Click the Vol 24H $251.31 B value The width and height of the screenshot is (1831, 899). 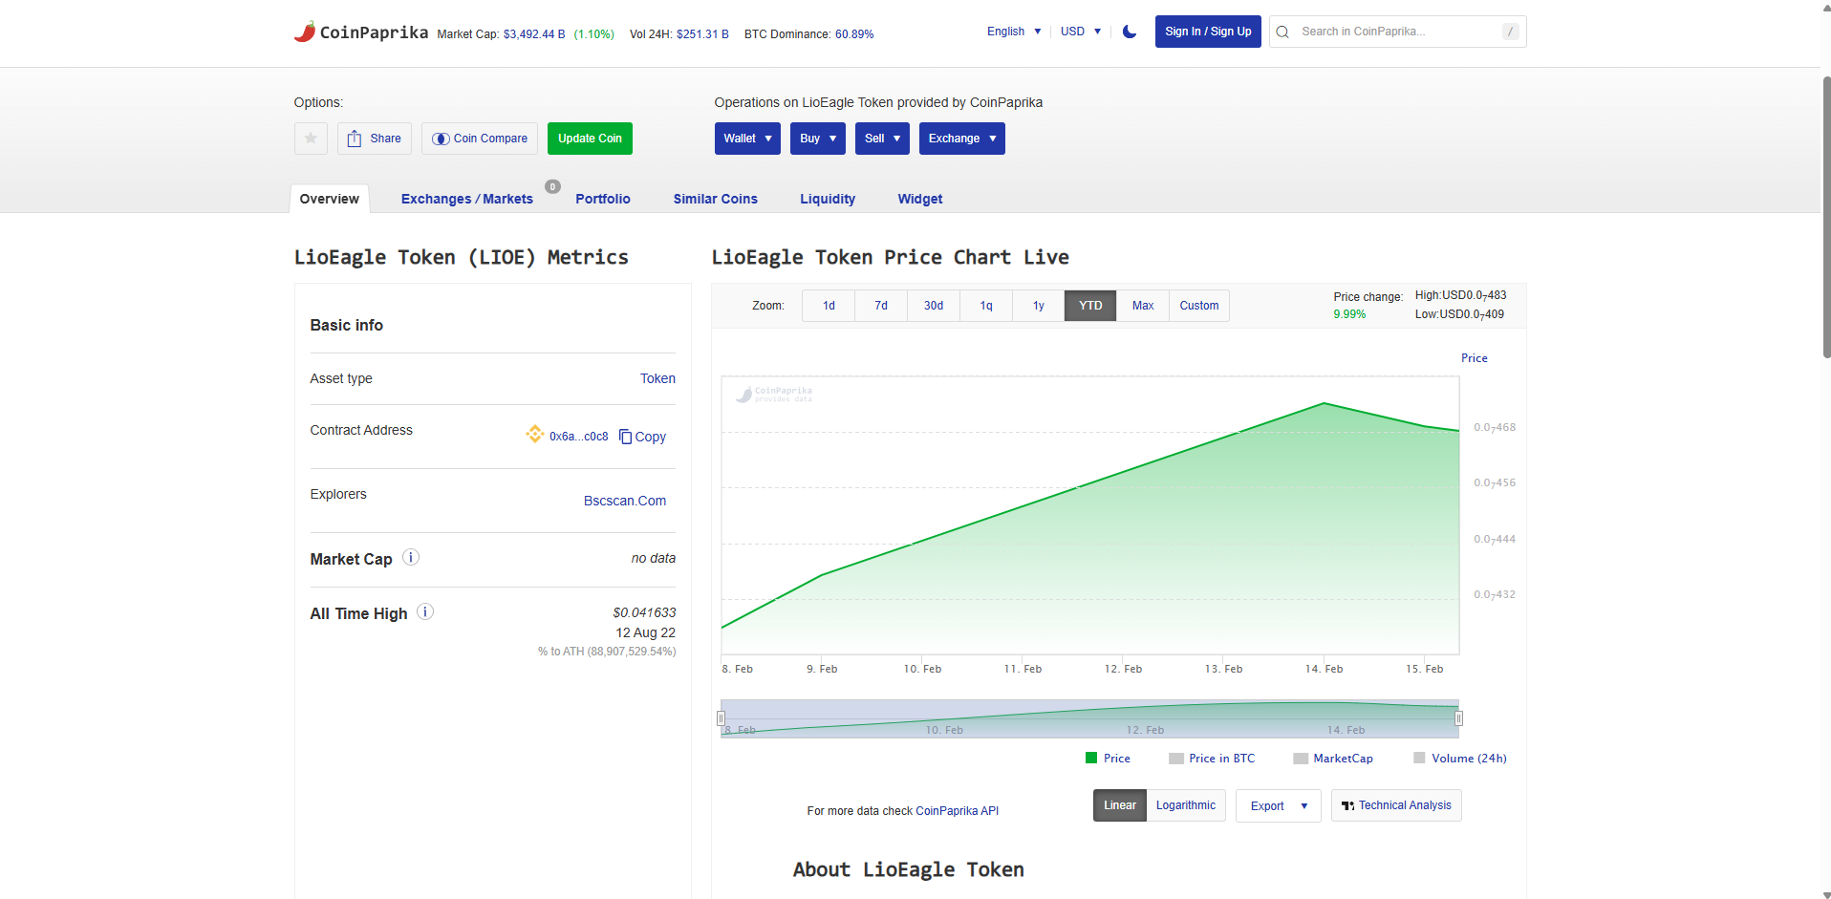pyautogui.click(x=702, y=34)
